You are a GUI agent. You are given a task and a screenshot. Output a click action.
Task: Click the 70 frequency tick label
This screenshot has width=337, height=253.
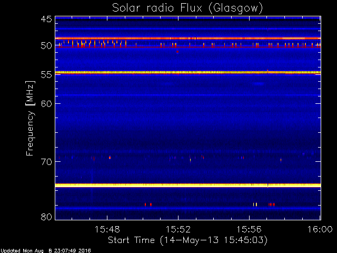pyautogui.click(x=46, y=162)
